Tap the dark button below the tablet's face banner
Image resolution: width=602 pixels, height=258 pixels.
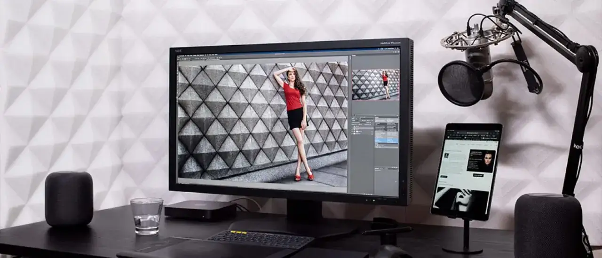[478, 175]
